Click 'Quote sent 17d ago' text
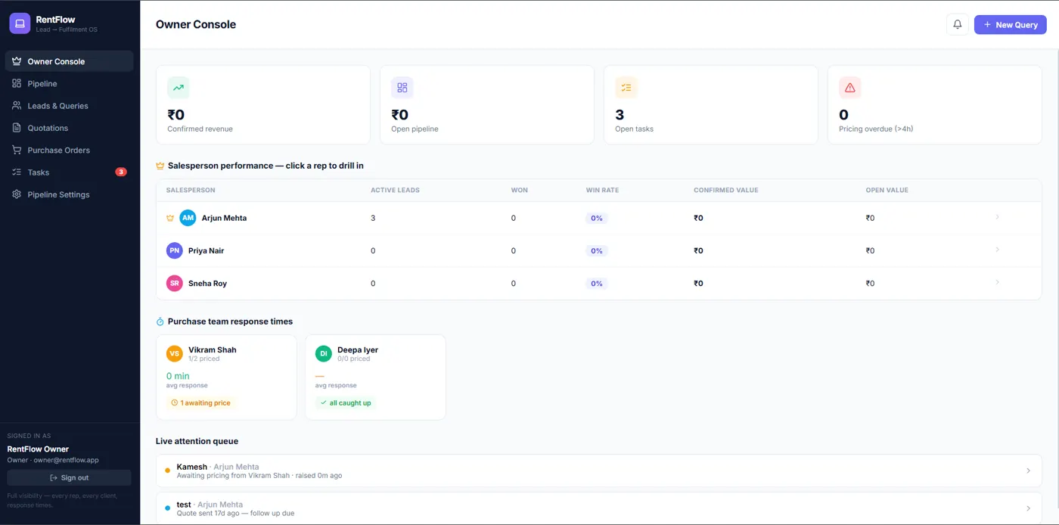 coord(208,514)
